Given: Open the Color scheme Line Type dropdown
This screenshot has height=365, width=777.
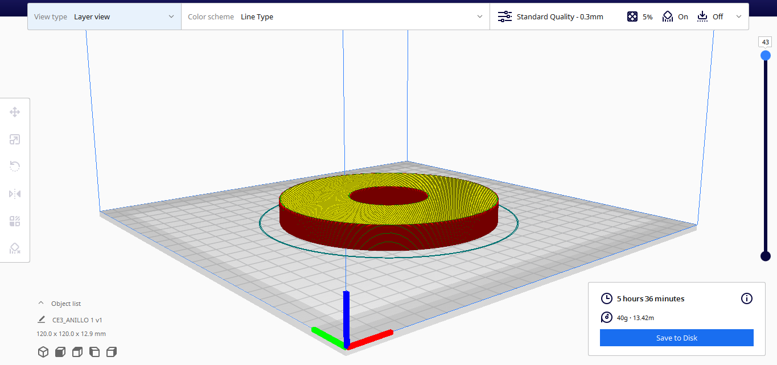Looking at the screenshot, I should 335,16.
